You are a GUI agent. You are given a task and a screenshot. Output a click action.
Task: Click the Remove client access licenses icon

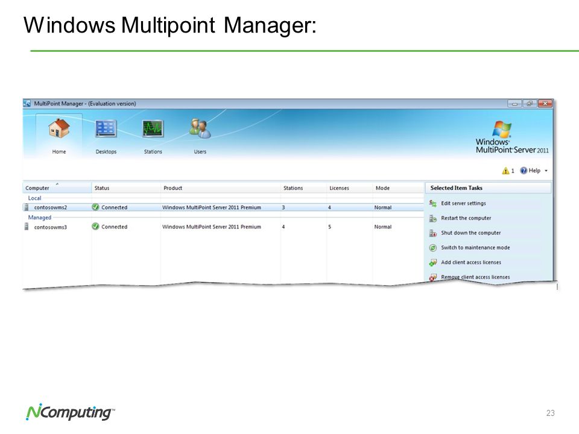point(433,277)
